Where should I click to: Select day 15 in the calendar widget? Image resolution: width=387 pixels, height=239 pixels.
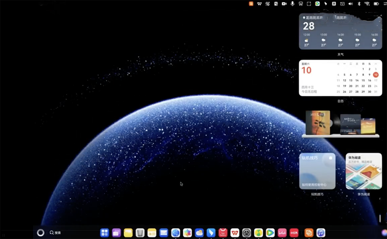click(363, 80)
